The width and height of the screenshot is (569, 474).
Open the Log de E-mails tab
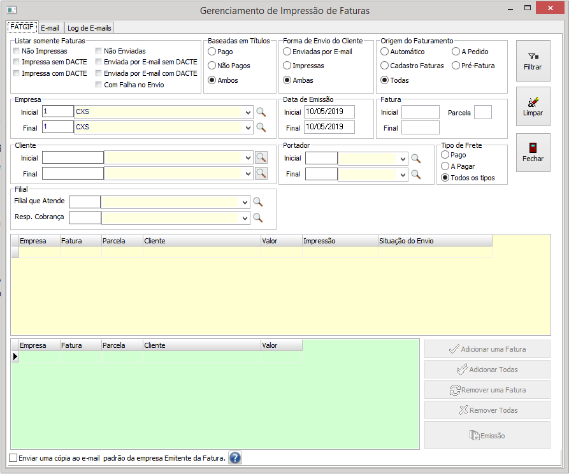coord(89,28)
